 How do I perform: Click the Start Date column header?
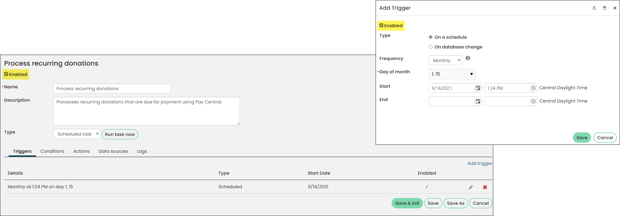click(x=319, y=173)
